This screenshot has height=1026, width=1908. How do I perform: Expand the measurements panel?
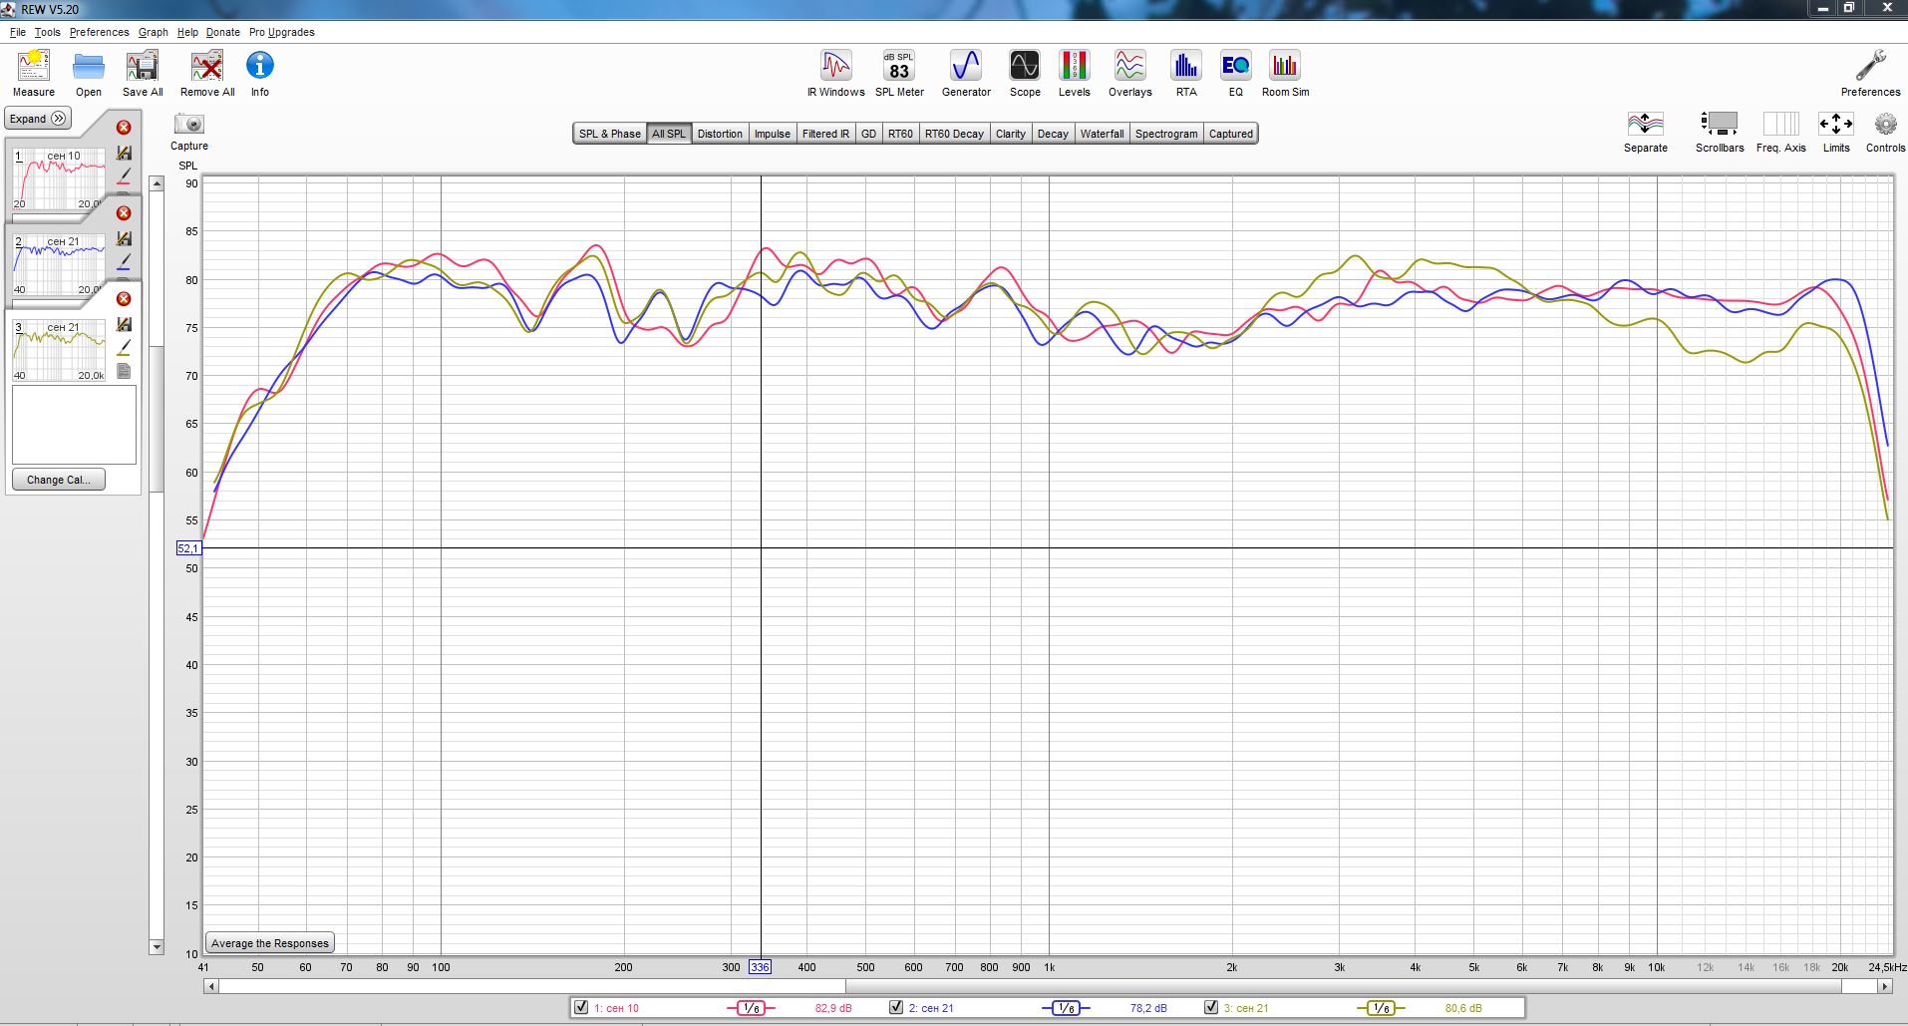point(38,119)
